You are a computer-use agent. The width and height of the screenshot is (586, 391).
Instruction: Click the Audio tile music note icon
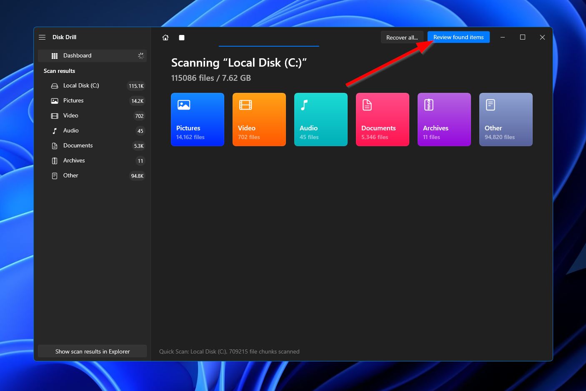304,105
